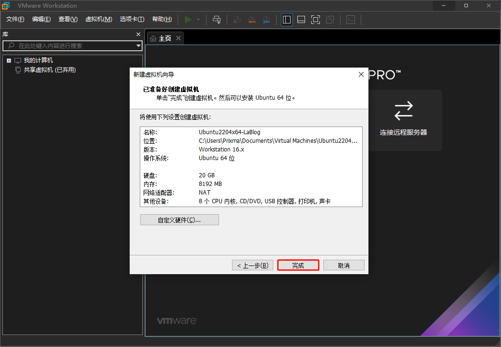Open the power options dropdown arrow

pos(198,20)
